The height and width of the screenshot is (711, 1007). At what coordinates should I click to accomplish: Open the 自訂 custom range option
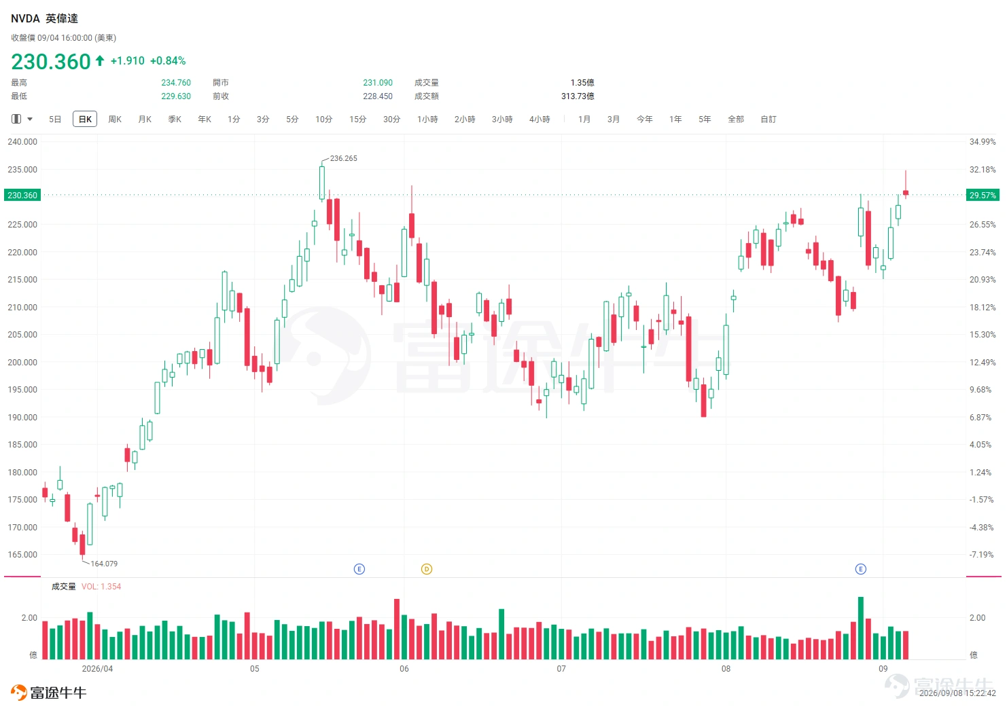tap(768, 120)
